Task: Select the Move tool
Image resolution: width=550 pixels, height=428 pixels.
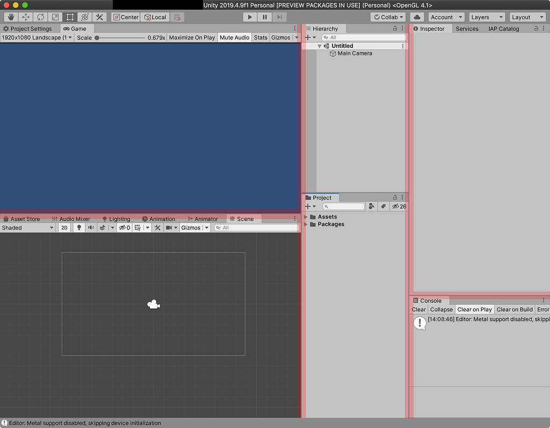Action: (x=25, y=17)
